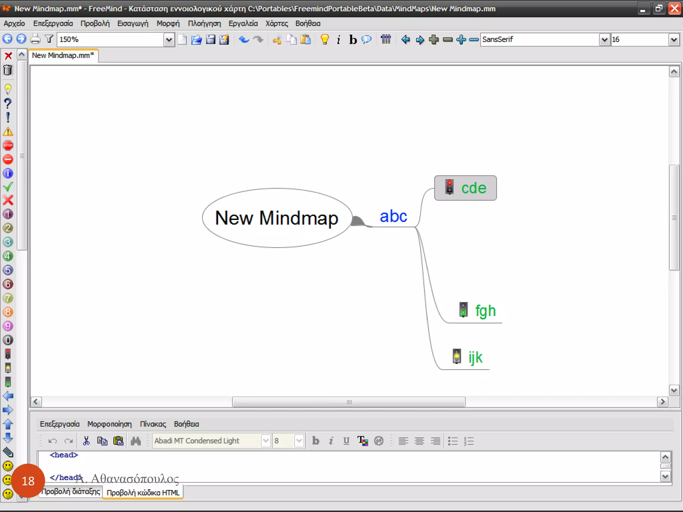Click the floppy disk save icon

[210, 39]
